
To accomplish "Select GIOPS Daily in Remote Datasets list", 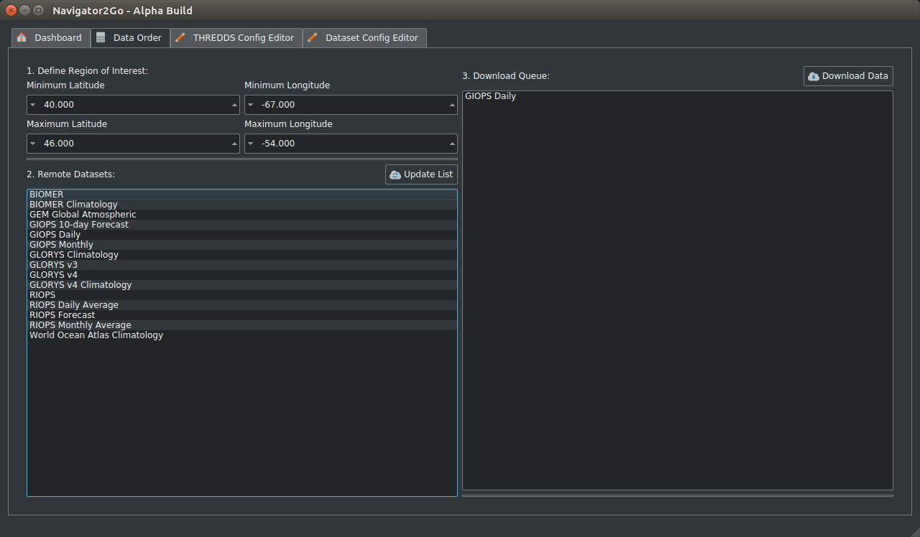I will (x=242, y=235).
